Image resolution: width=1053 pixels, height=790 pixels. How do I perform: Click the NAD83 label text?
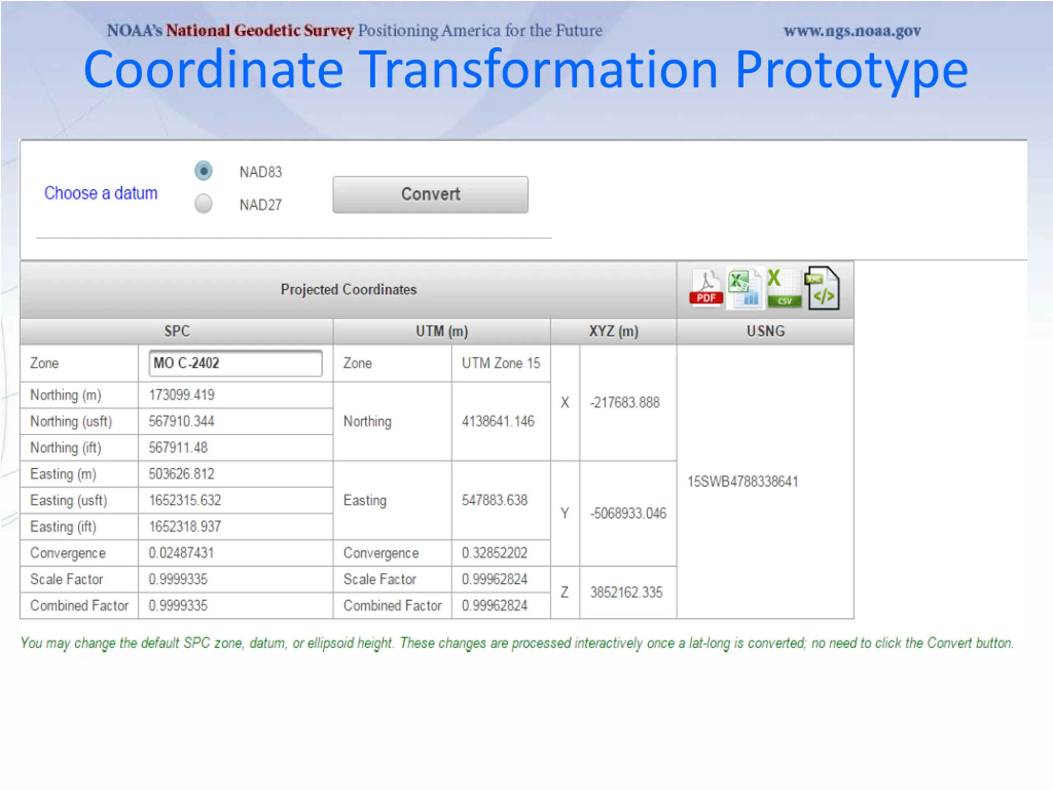pos(261,172)
